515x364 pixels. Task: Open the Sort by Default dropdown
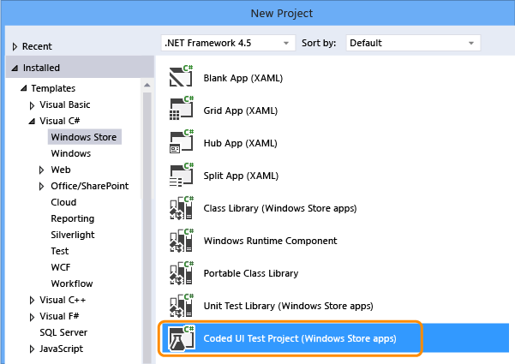[413, 43]
